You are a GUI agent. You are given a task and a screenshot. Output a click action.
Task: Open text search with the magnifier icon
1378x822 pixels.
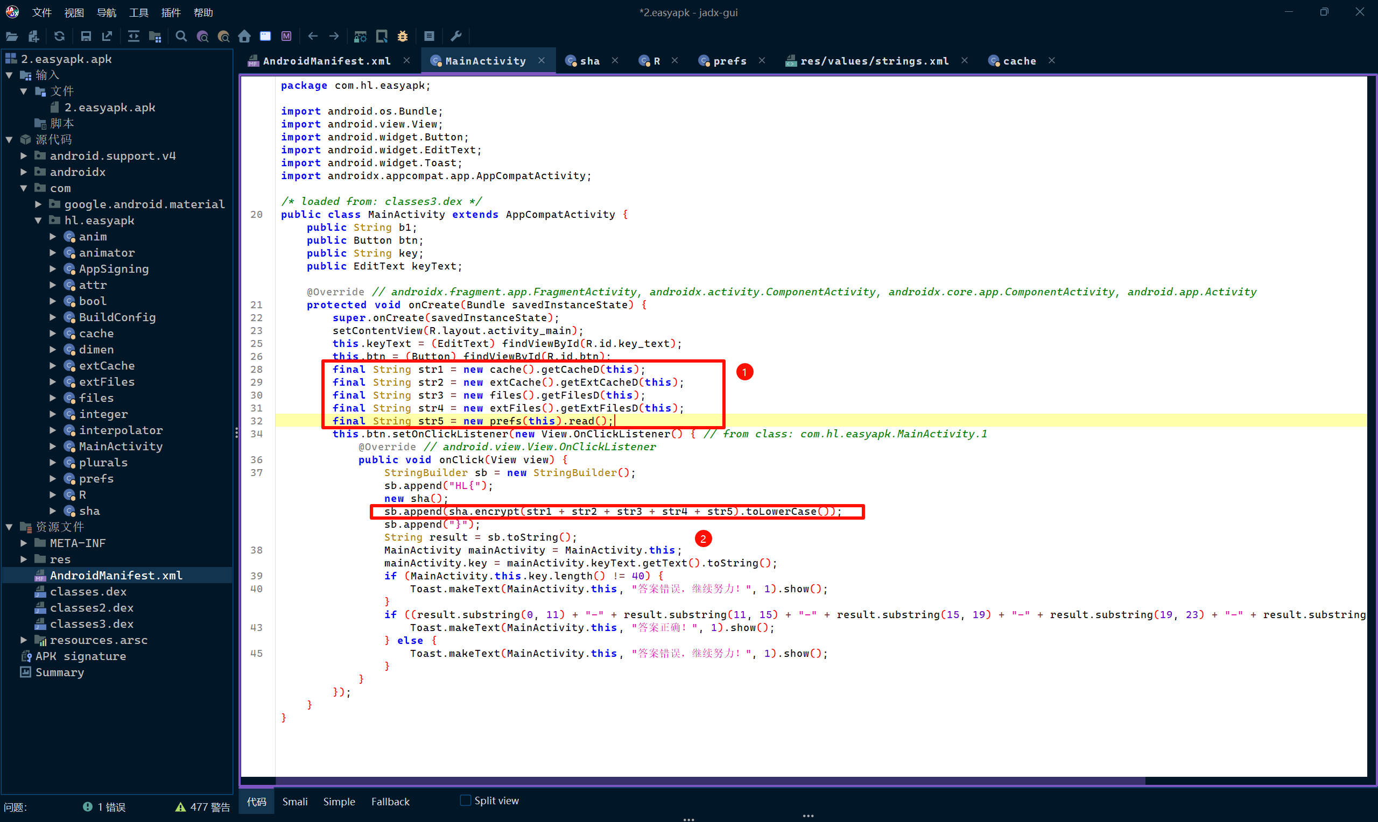coord(181,37)
